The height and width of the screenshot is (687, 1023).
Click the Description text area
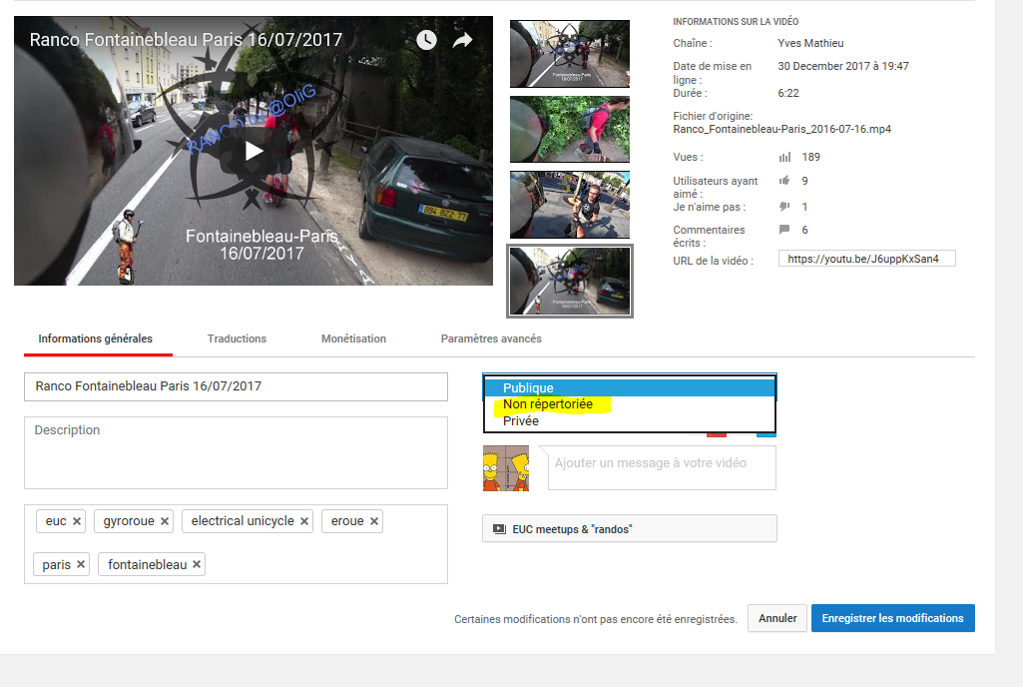click(x=236, y=452)
